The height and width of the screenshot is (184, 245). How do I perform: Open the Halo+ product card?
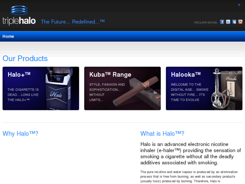click(x=41, y=88)
